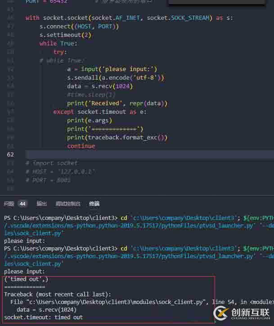Click the 'except socket.timeout as e:' line
274x326 pixels.
(100, 112)
